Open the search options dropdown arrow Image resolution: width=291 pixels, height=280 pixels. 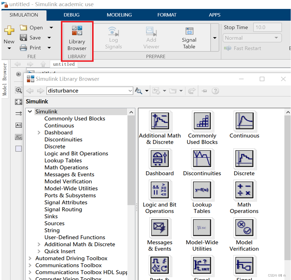[x=147, y=91]
